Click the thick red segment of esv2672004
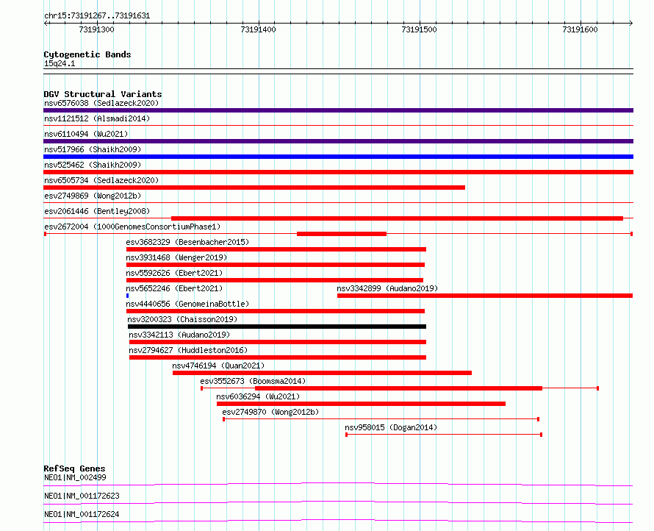 (342, 234)
